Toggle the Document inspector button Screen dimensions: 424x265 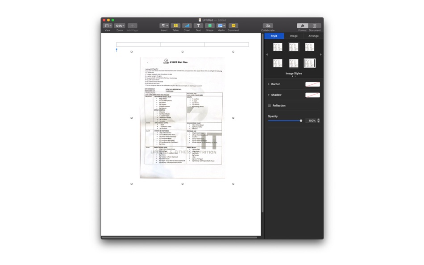click(x=315, y=26)
